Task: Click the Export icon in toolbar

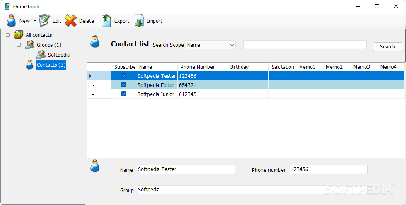Action: [106, 21]
